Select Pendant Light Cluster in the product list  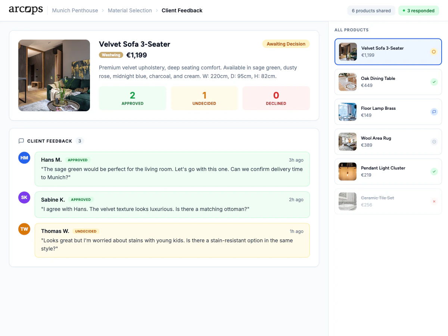coord(388,171)
